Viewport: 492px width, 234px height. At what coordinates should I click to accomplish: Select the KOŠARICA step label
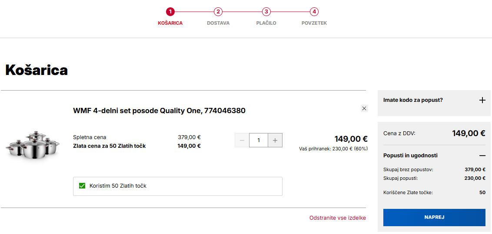click(x=170, y=23)
